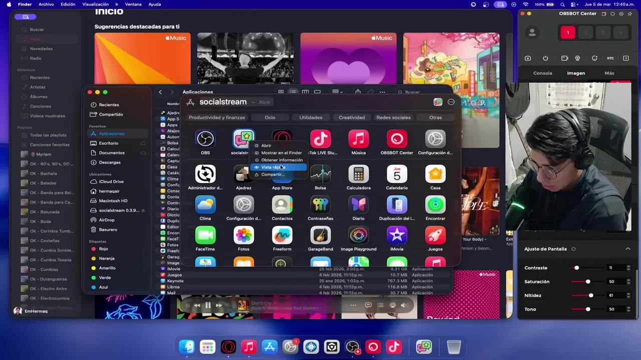The width and height of the screenshot is (641, 360).
Task: Open the Clima weather app
Action: pyautogui.click(x=205, y=204)
